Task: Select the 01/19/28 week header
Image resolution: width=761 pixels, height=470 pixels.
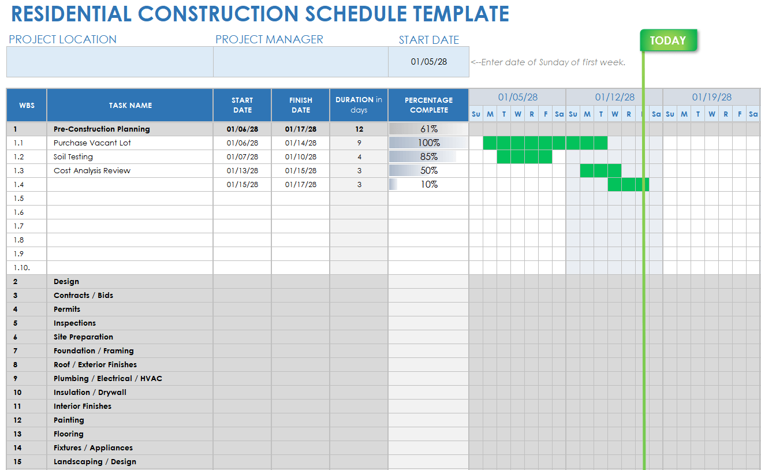Action: [x=711, y=97]
